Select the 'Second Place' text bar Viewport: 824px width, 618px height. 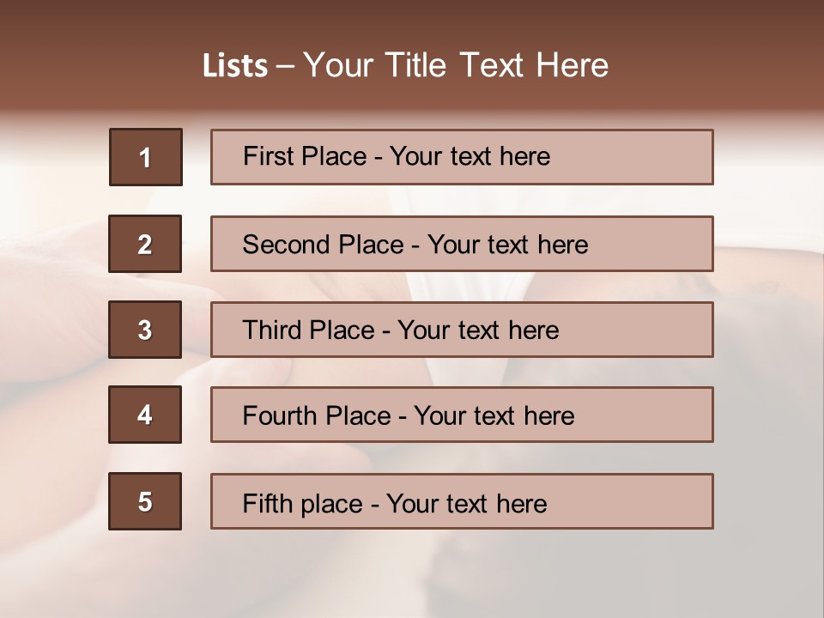click(x=462, y=244)
